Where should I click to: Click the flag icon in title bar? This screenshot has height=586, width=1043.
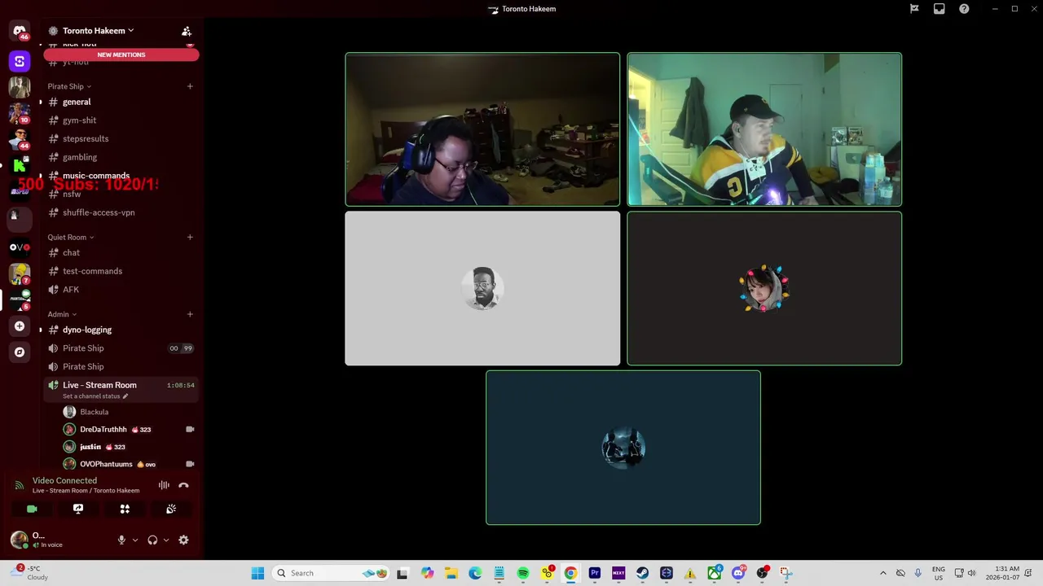pos(914,9)
